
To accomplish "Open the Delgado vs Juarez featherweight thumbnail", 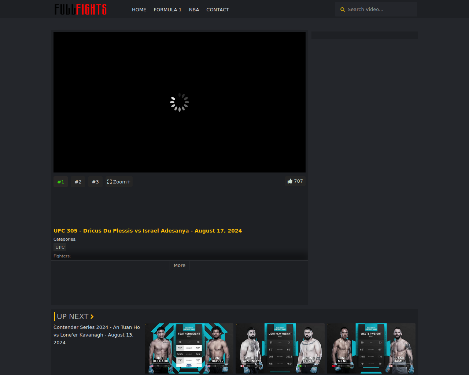I will coord(189,348).
